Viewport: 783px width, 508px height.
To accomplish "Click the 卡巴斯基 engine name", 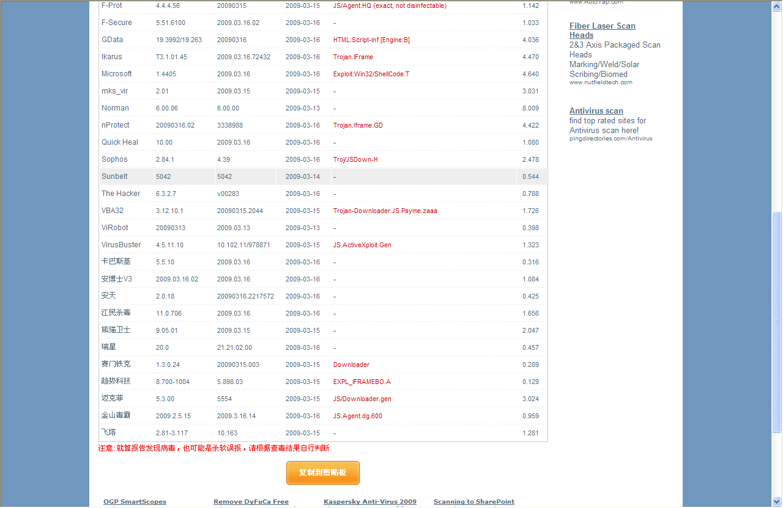I will pyautogui.click(x=116, y=261).
